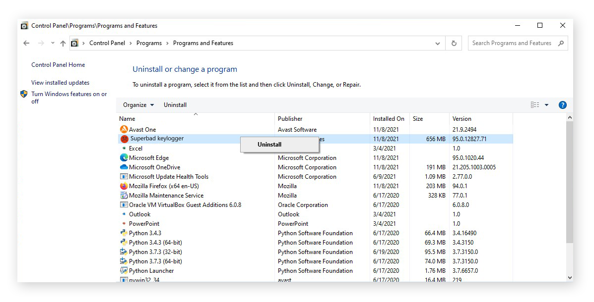Viewport: 594px width, 302px height.
Task: Choose Uninstall from the context menu
Action: pyautogui.click(x=269, y=144)
